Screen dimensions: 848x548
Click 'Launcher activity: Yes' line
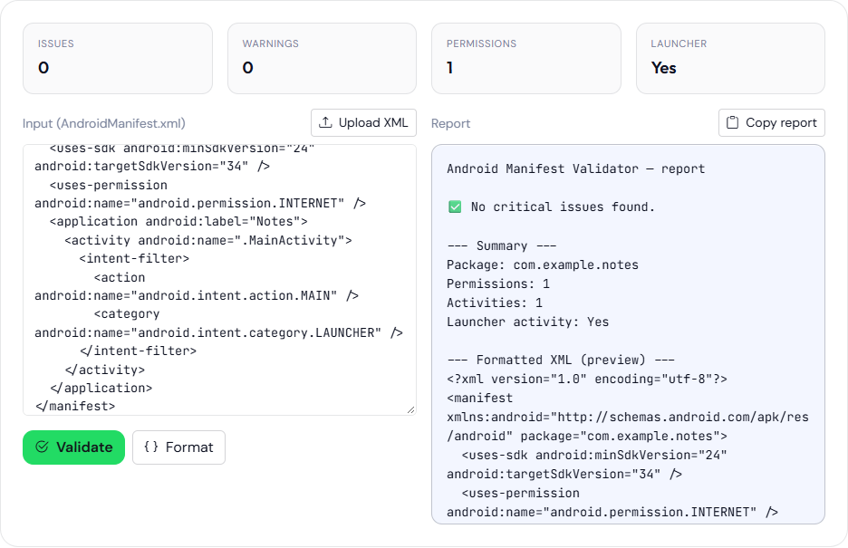click(x=528, y=322)
